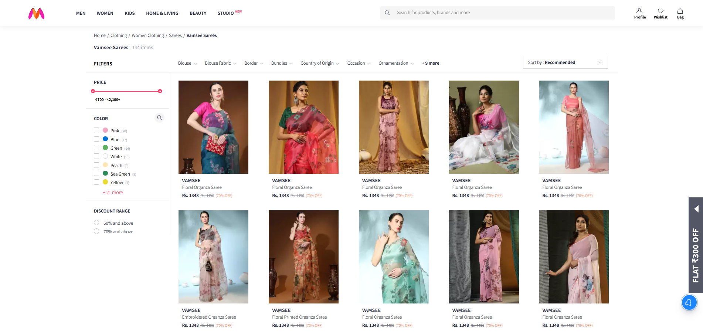This screenshot has height=336, width=703.
Task: Expand the Blouse Fabric filter dropdown
Action: (x=220, y=63)
